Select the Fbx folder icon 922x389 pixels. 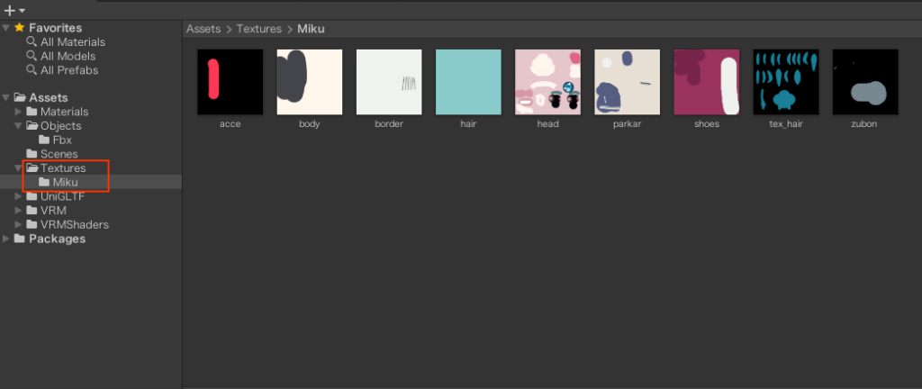(44, 140)
